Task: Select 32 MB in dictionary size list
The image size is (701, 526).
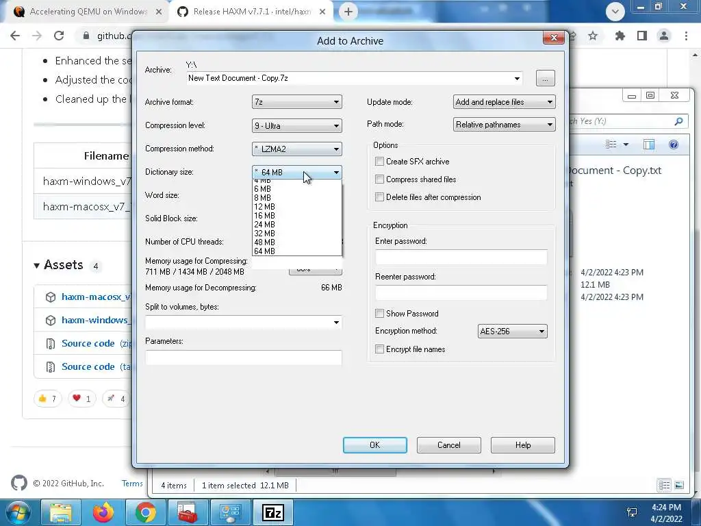Action: (x=297, y=234)
